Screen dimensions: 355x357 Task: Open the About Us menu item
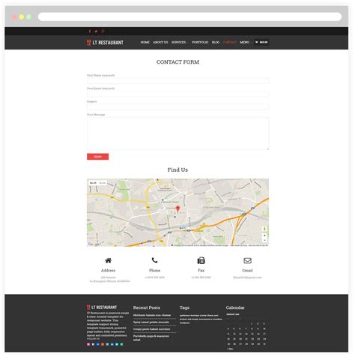click(160, 42)
